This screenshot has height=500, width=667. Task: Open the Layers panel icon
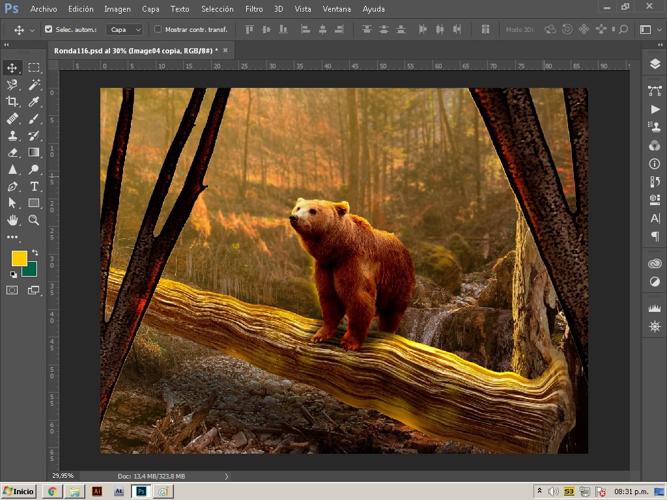[x=655, y=64]
